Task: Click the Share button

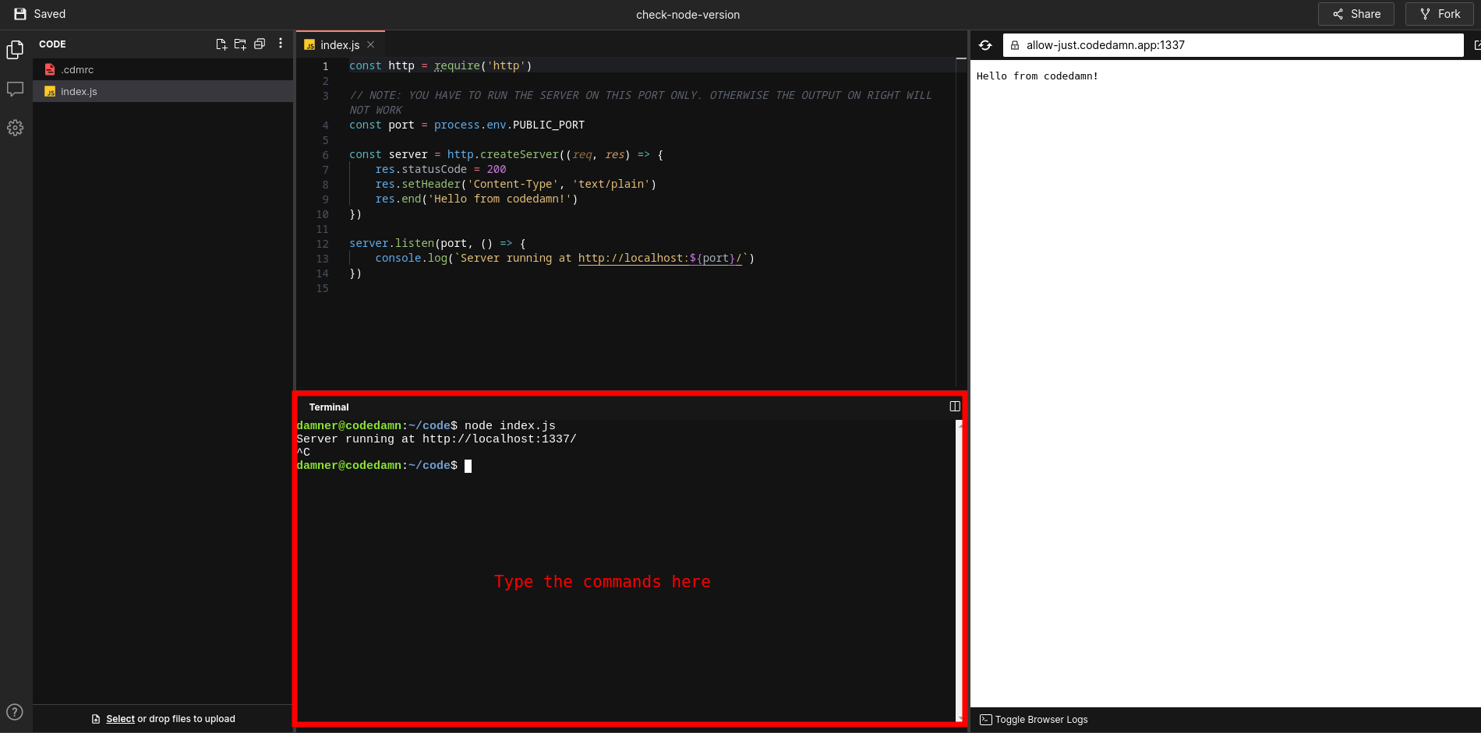Action: click(1356, 13)
